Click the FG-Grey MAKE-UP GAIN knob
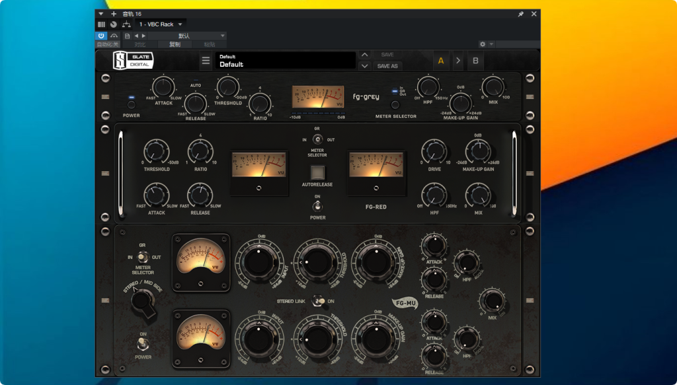 [x=461, y=104]
